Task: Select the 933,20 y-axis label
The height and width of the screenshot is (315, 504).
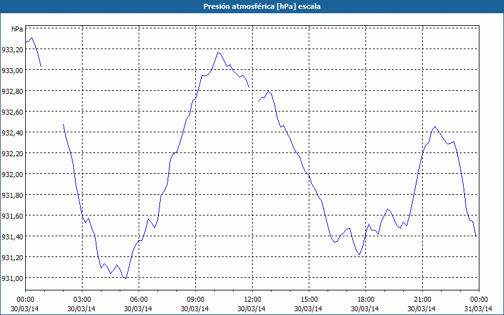Action: pyautogui.click(x=12, y=50)
